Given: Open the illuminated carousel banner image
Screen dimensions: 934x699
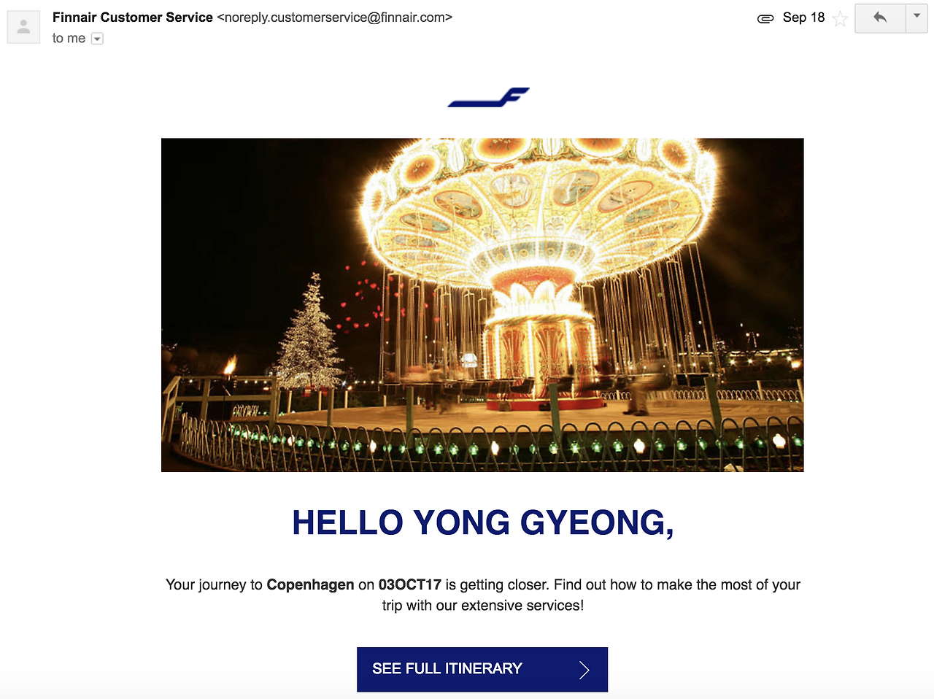Looking at the screenshot, I should pos(482,305).
